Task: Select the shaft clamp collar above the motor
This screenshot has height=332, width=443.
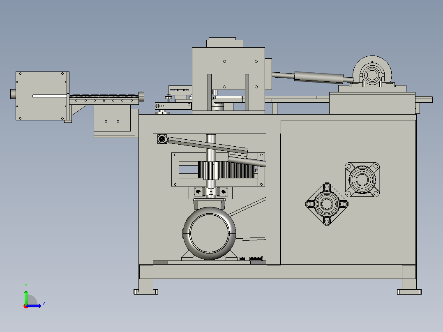Action: coord(210,192)
